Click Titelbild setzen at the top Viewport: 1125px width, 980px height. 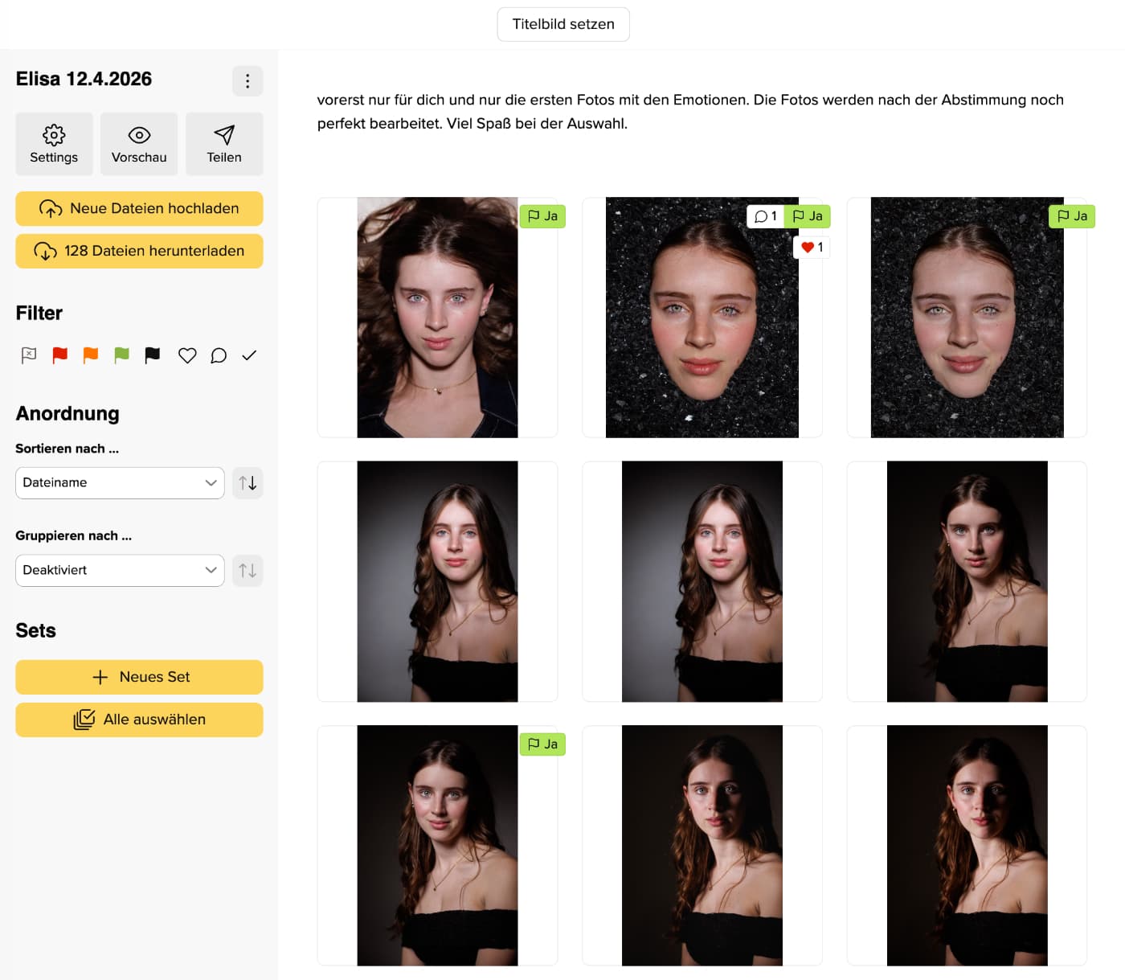click(x=563, y=24)
